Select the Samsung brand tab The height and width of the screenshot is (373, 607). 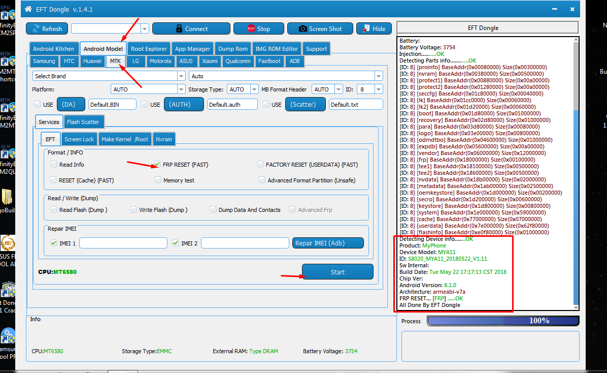click(44, 61)
